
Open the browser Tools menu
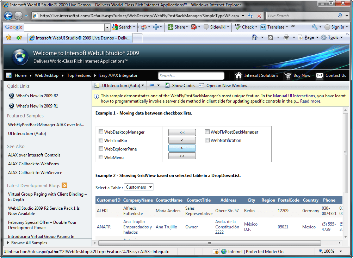[x=333, y=37]
